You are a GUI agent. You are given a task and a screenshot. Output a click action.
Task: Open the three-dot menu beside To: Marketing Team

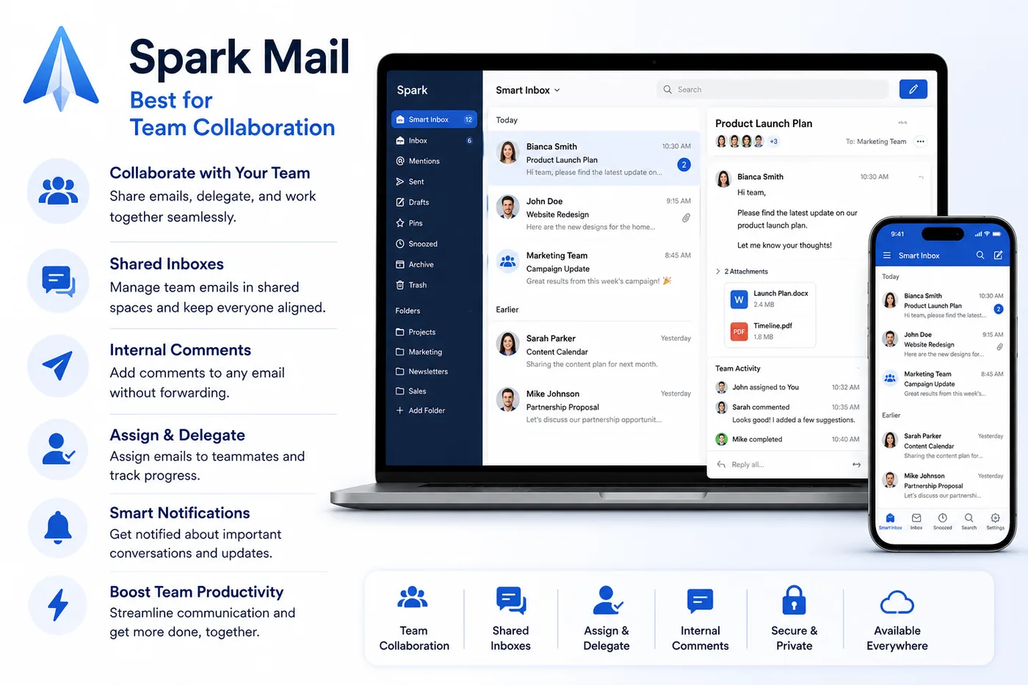coord(920,142)
